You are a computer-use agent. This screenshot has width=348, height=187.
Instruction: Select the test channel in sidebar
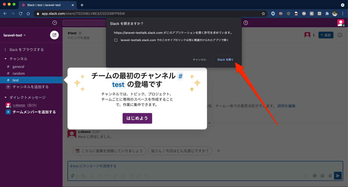pyautogui.click(x=31, y=80)
